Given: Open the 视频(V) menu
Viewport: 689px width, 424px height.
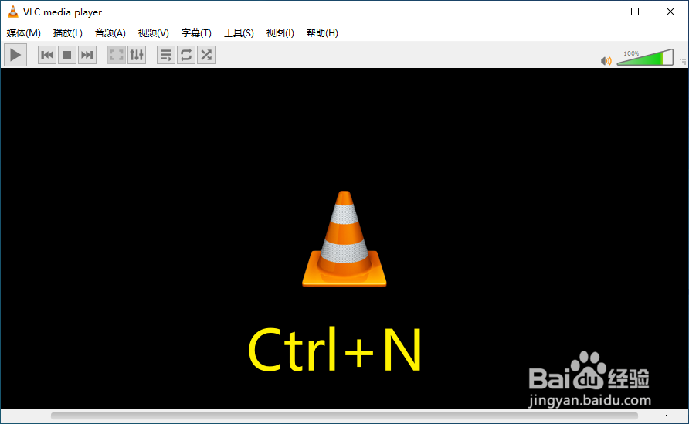Looking at the screenshot, I should 154,33.
